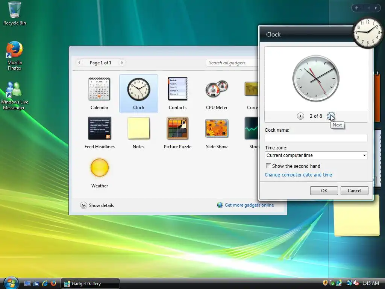Enable Show the second hand checkbox

[268, 166]
